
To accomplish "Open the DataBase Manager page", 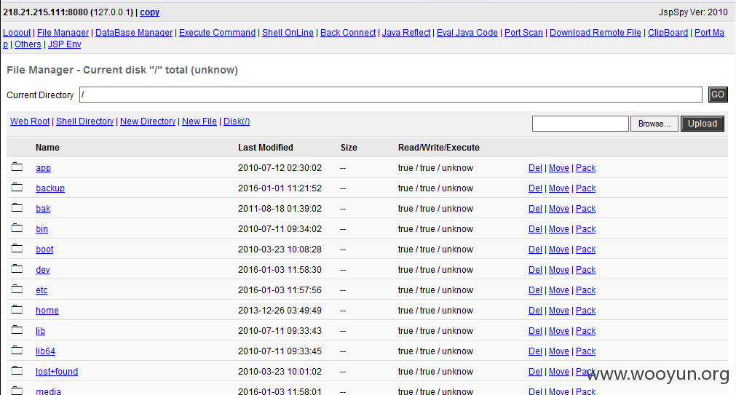I will (134, 32).
